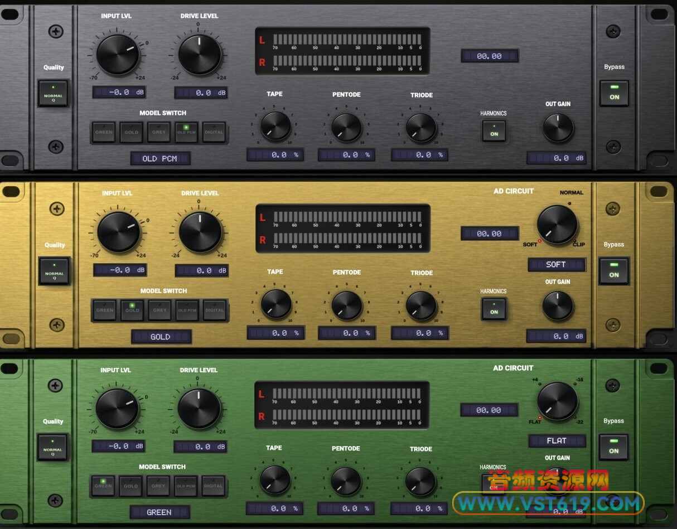This screenshot has width=677, height=529.
Task: Click Triode percent field on green unit
Action: click(x=419, y=508)
